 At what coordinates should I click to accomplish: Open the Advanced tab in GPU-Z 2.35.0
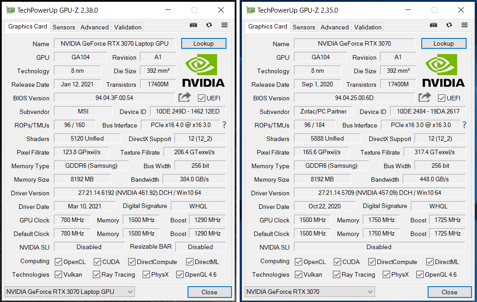[335, 27]
